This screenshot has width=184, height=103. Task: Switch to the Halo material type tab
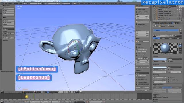click(x=178, y=38)
